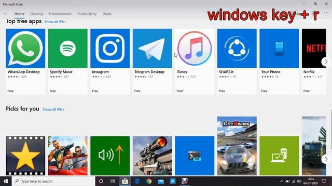Open the terminal preview app tile
The image size is (332, 186).
tap(195, 156)
